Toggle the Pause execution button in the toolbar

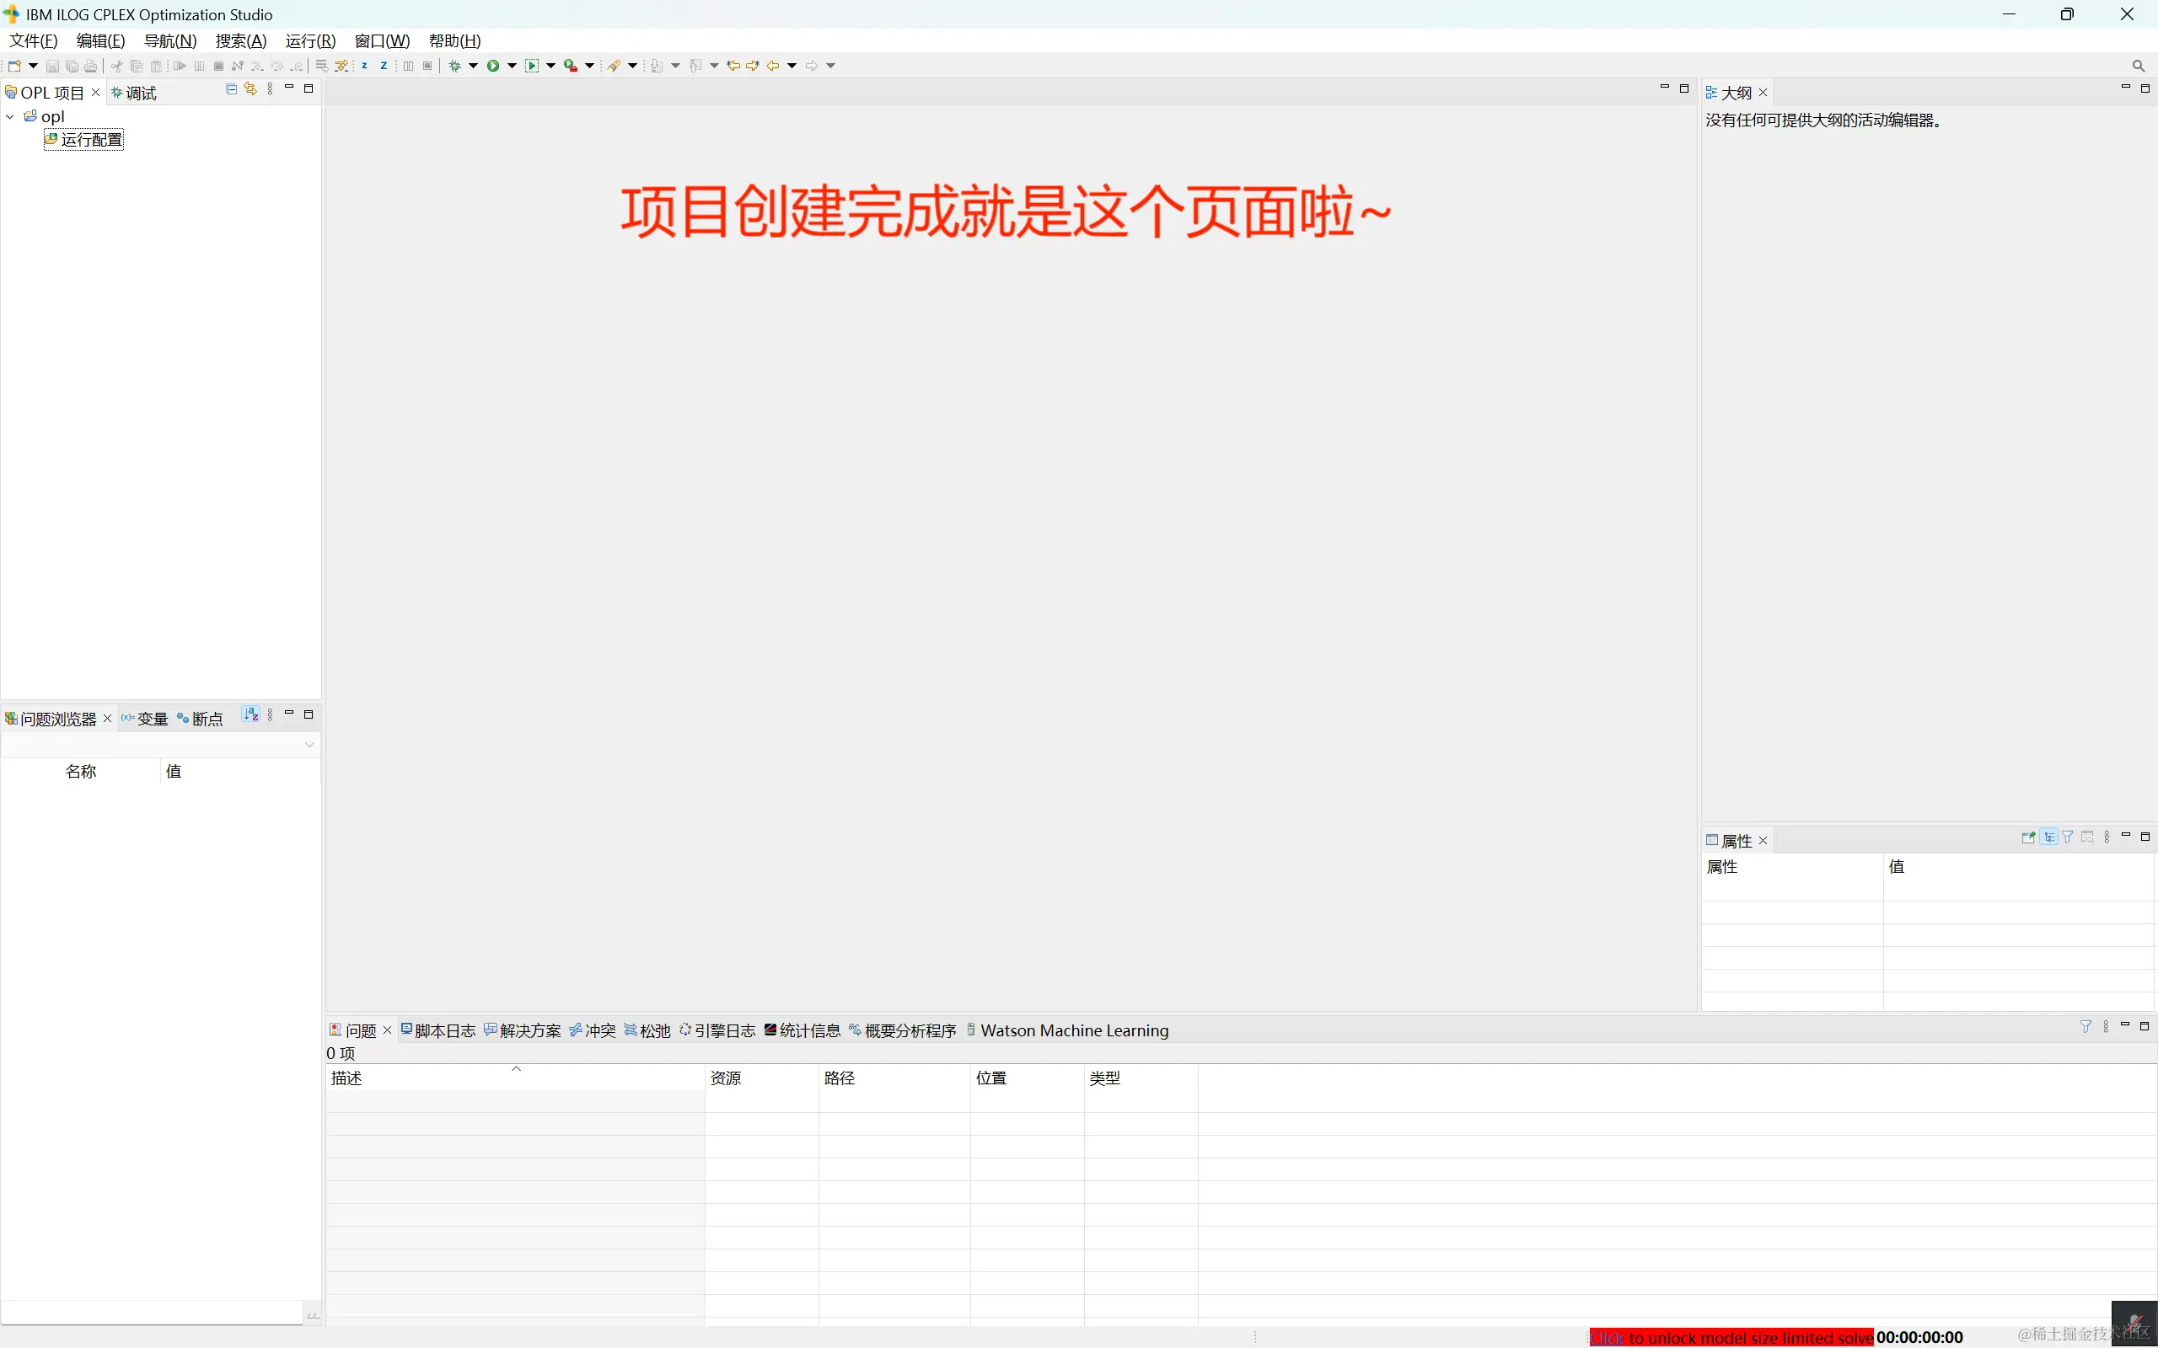pos(200,65)
